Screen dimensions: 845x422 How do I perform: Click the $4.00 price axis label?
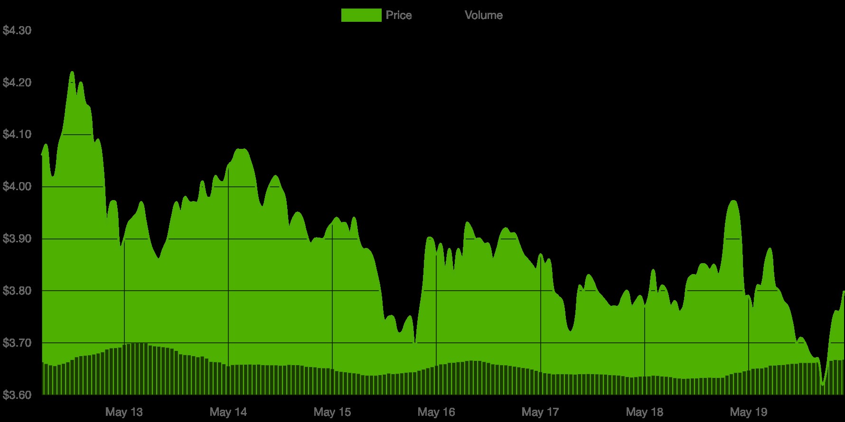coord(17,187)
